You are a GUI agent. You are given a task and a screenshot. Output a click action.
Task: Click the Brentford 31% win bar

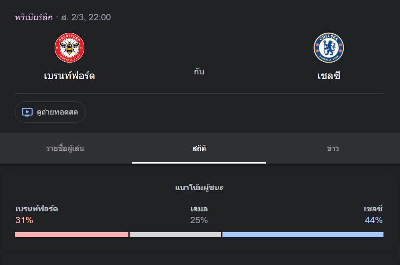tap(71, 234)
